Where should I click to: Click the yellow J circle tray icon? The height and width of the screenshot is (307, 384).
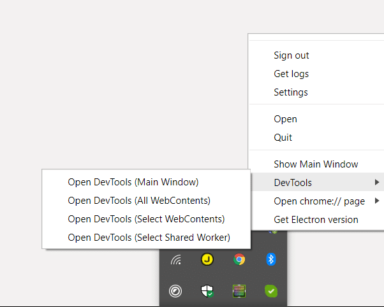click(x=207, y=259)
